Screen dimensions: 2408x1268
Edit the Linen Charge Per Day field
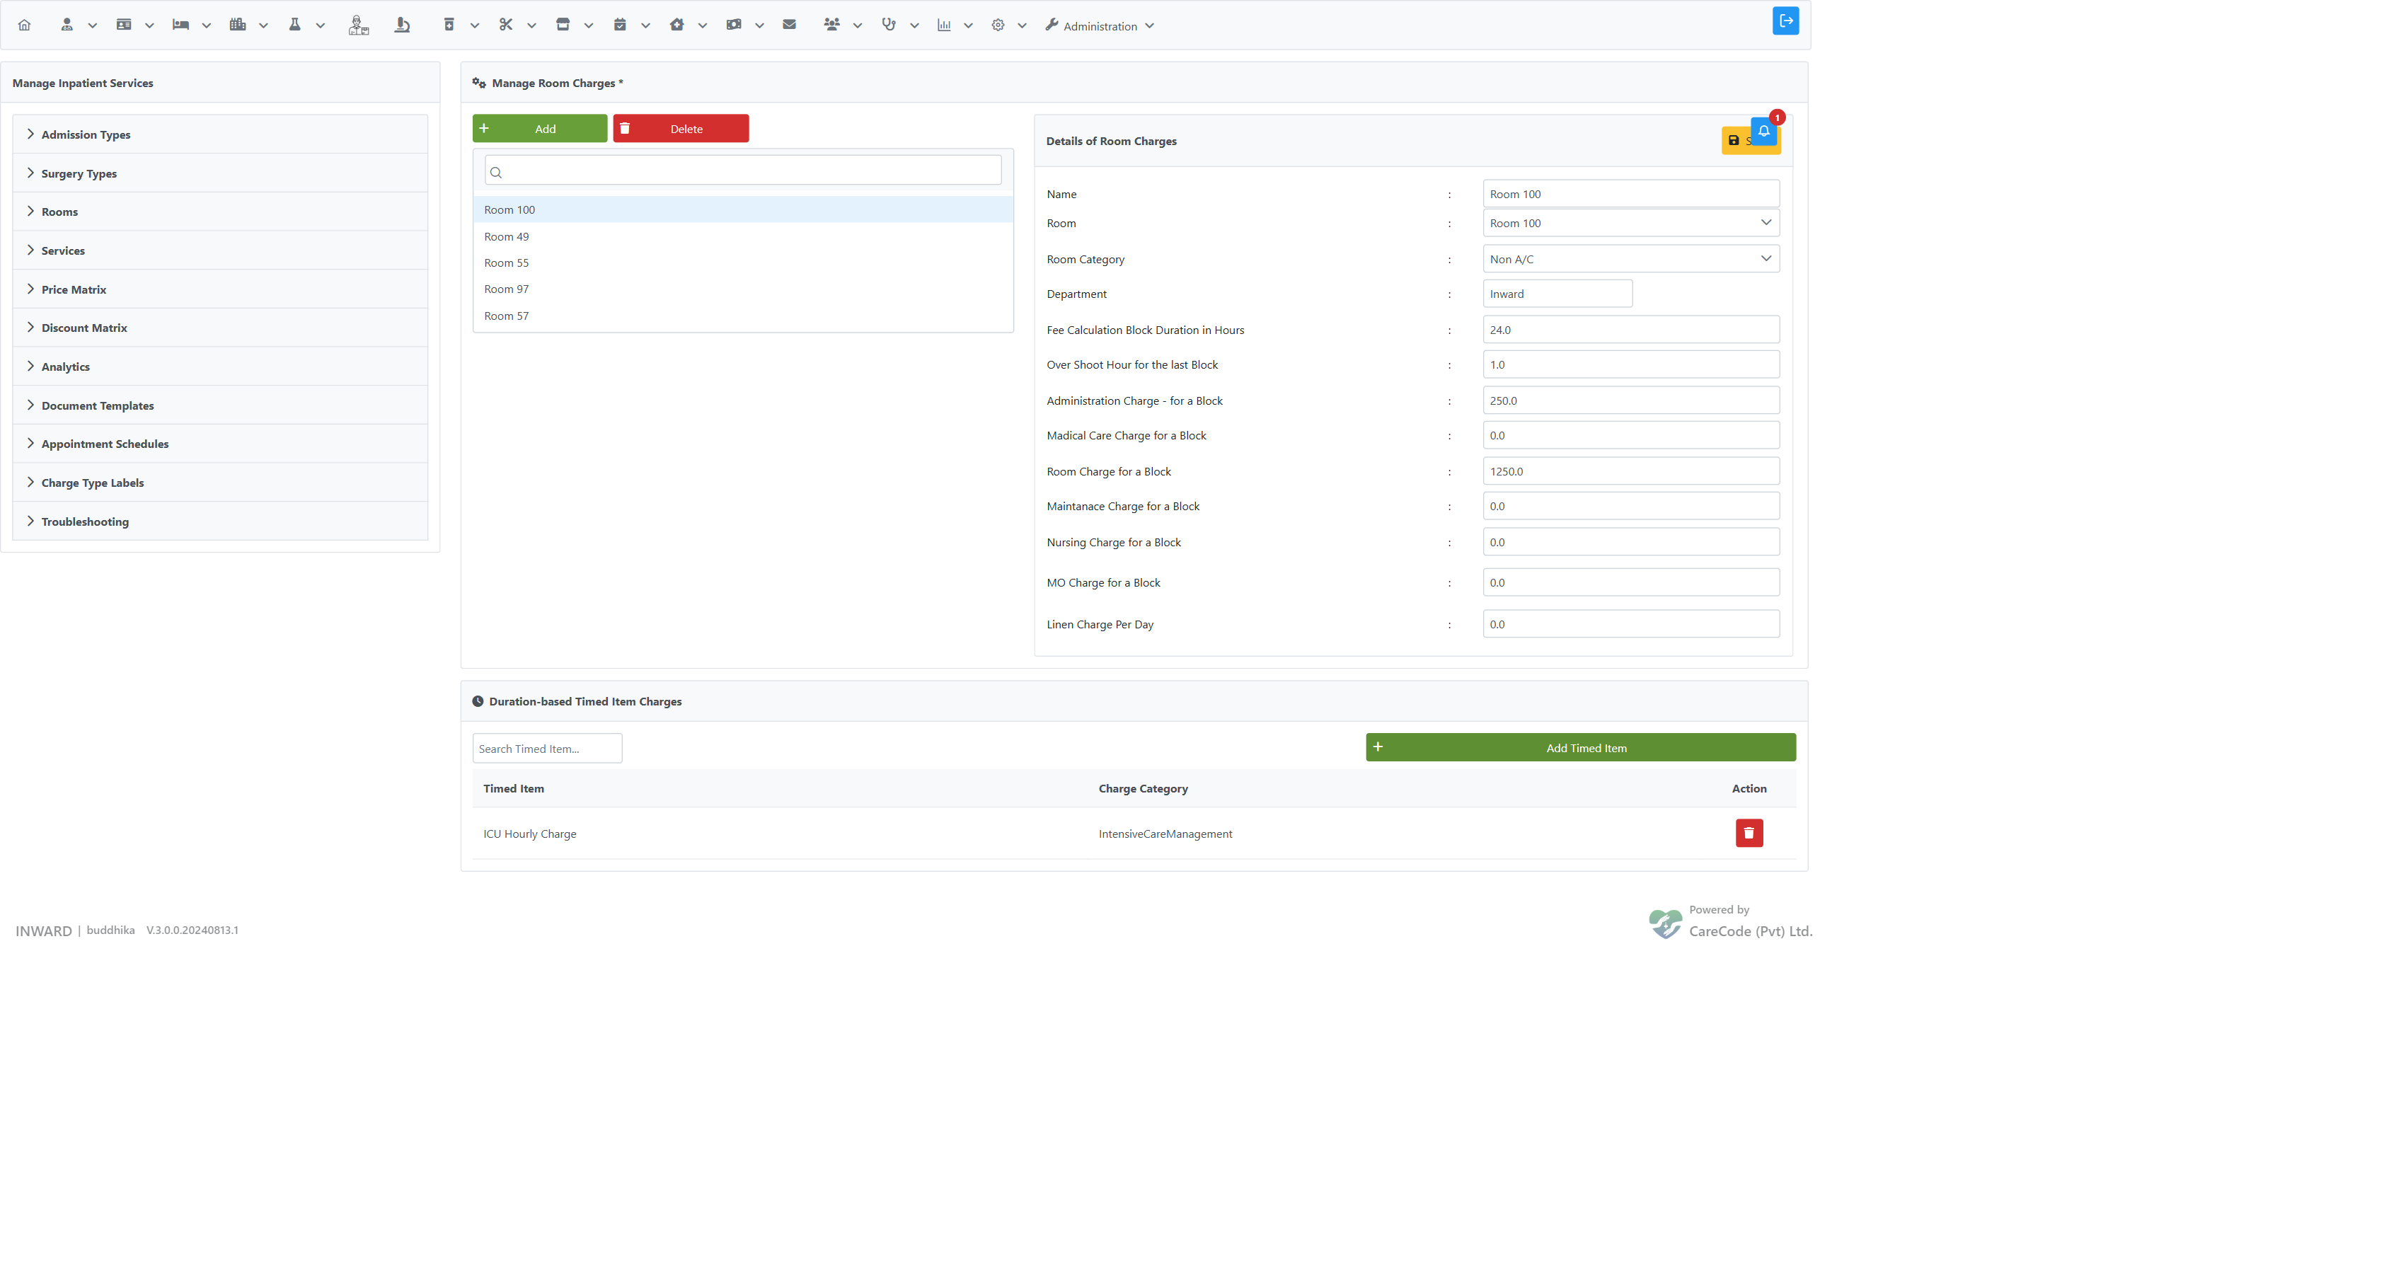pos(1630,624)
